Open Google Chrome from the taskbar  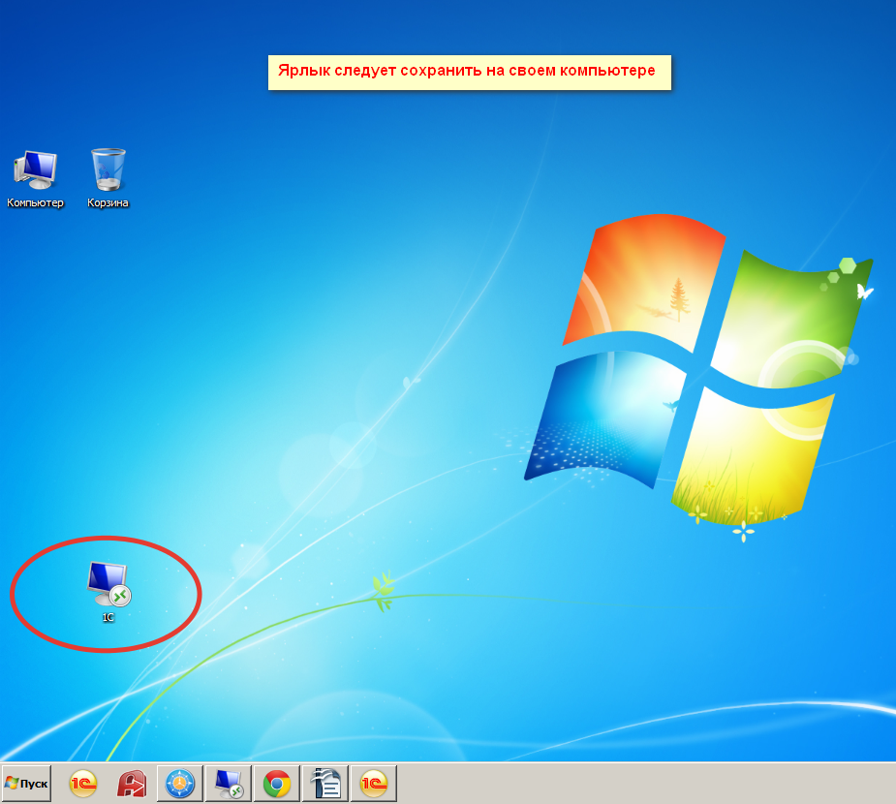[277, 784]
